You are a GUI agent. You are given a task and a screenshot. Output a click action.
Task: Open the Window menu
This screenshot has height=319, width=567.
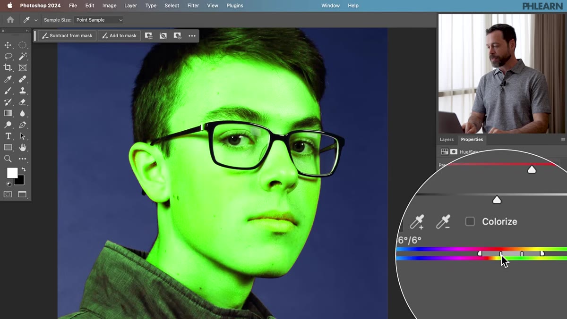click(x=330, y=6)
